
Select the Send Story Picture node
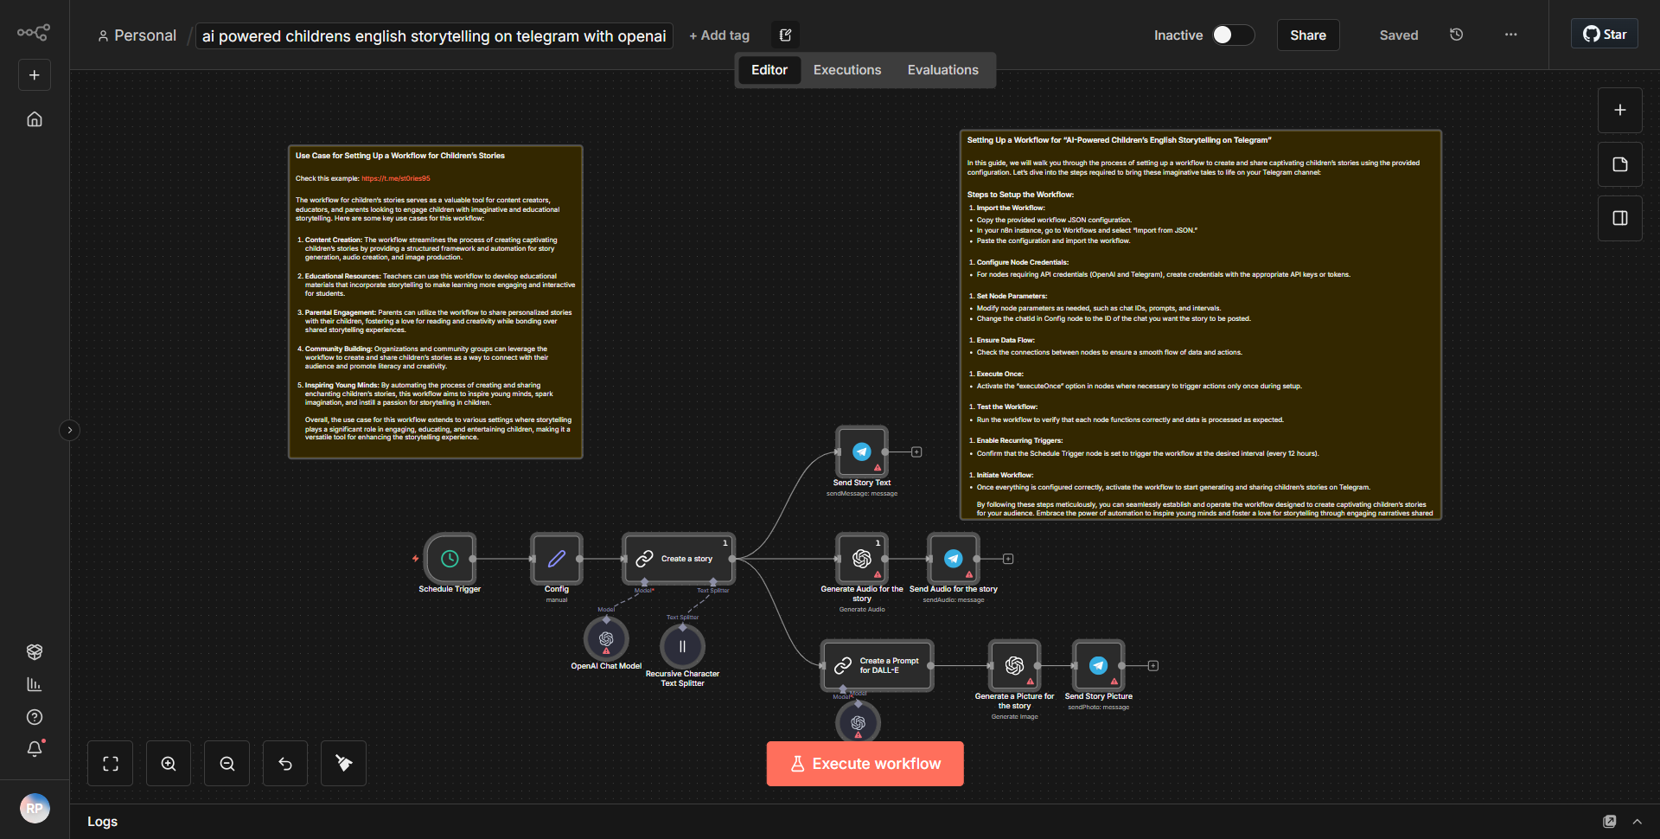pyautogui.click(x=1098, y=665)
